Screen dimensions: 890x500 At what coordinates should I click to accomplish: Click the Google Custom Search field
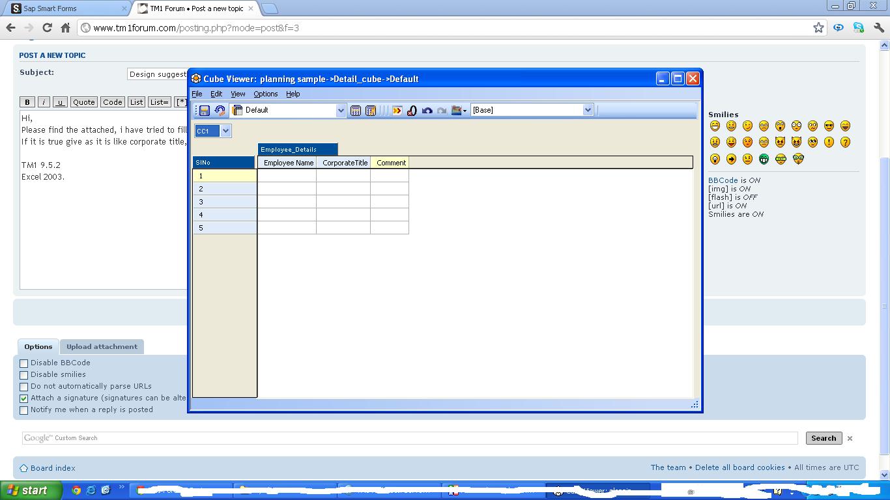[x=409, y=438]
